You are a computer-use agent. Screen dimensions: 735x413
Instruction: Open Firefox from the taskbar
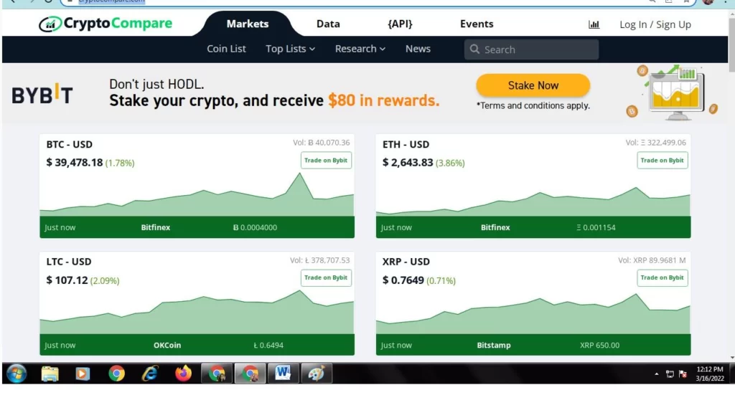[183, 374]
